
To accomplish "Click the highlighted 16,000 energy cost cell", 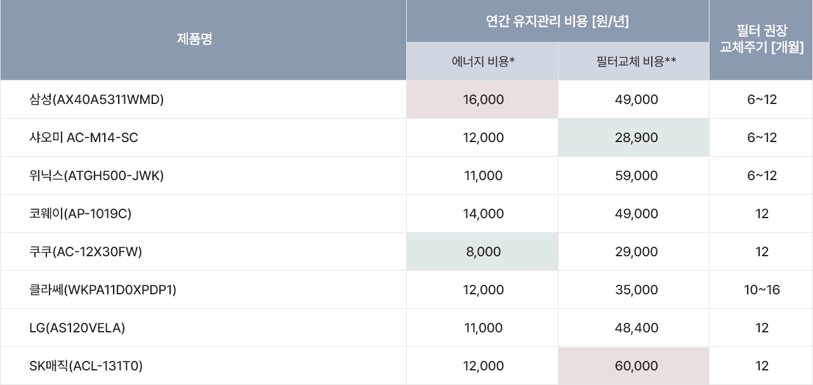I will tap(482, 100).
